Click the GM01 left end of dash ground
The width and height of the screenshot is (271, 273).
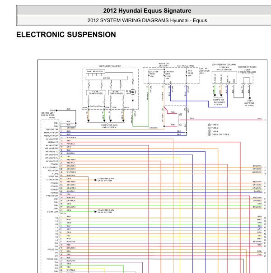(250, 102)
